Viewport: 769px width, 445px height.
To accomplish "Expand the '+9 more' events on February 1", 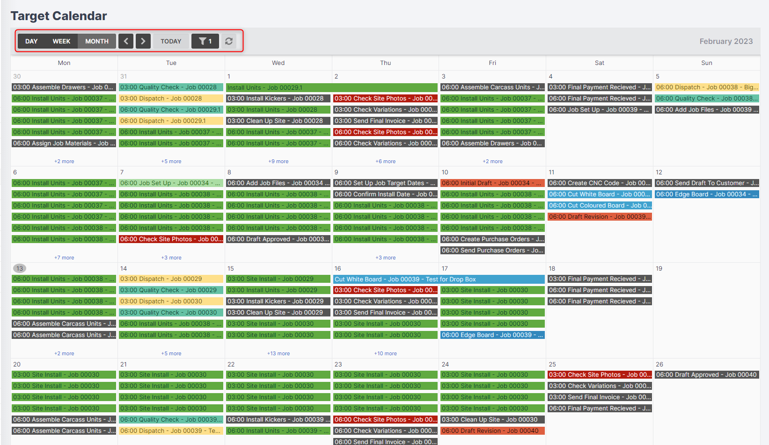I will [x=278, y=161].
